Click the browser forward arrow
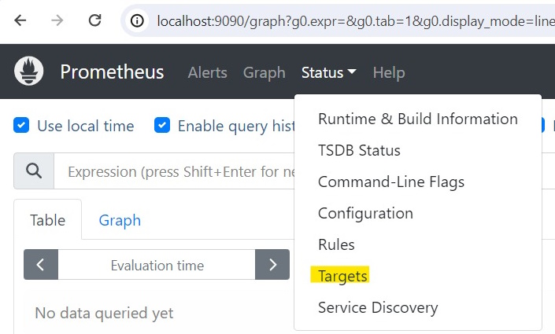The width and height of the screenshot is (555, 334). pyautogui.click(x=57, y=20)
